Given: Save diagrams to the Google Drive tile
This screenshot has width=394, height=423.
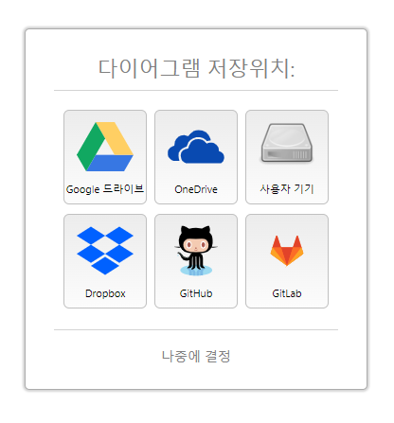Looking at the screenshot, I should pyautogui.click(x=105, y=157).
